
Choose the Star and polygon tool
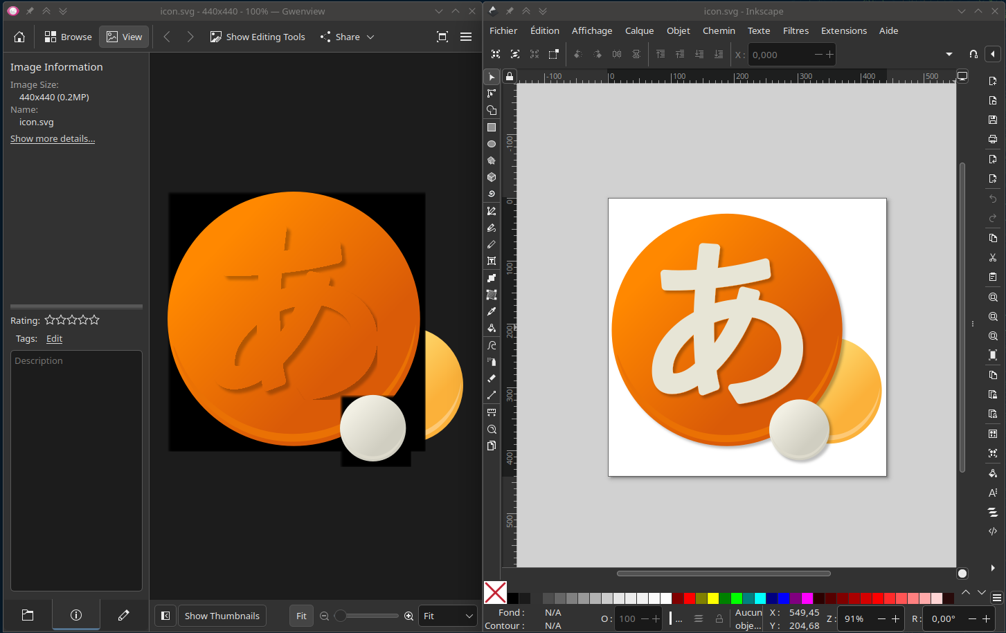[x=492, y=160]
